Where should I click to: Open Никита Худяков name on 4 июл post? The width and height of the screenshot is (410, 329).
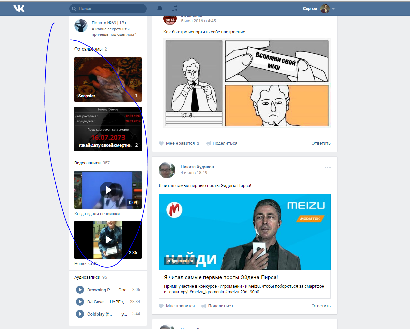(x=197, y=167)
